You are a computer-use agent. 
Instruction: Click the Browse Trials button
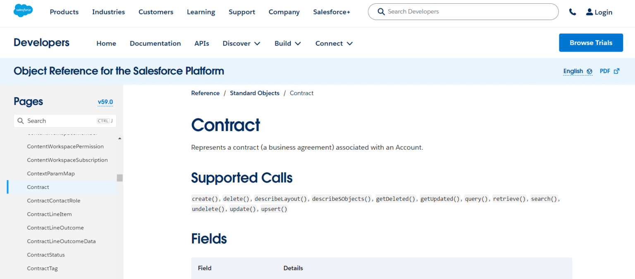click(x=591, y=43)
